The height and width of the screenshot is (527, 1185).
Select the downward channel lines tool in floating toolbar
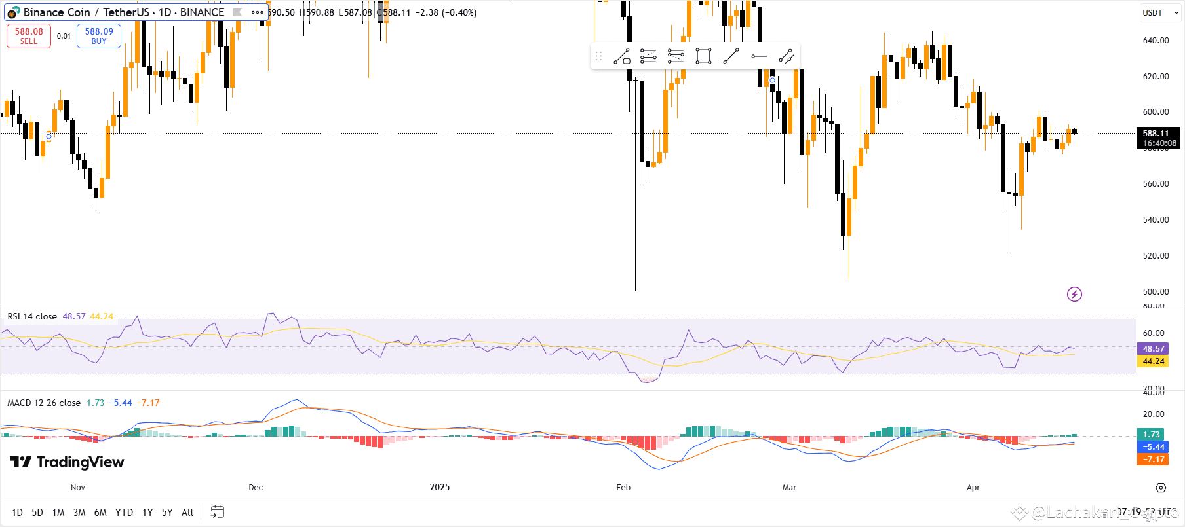tap(676, 56)
